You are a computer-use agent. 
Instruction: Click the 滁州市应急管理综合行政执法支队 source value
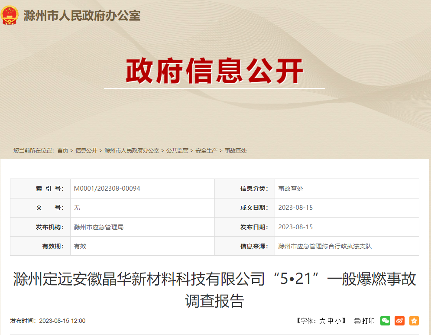point(325,246)
